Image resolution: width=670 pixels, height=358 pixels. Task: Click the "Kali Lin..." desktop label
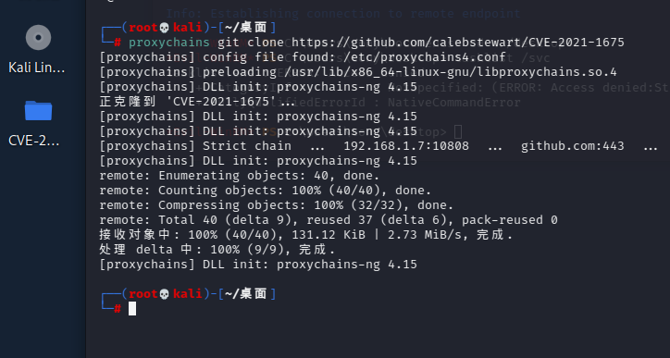(37, 68)
